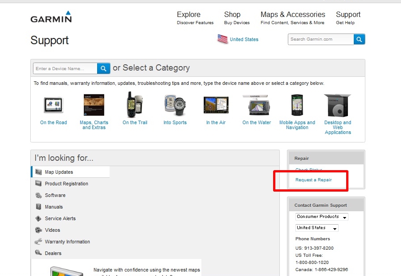Click the Garmin logo
Viewport: 401px width, 276px height.
point(51,17)
